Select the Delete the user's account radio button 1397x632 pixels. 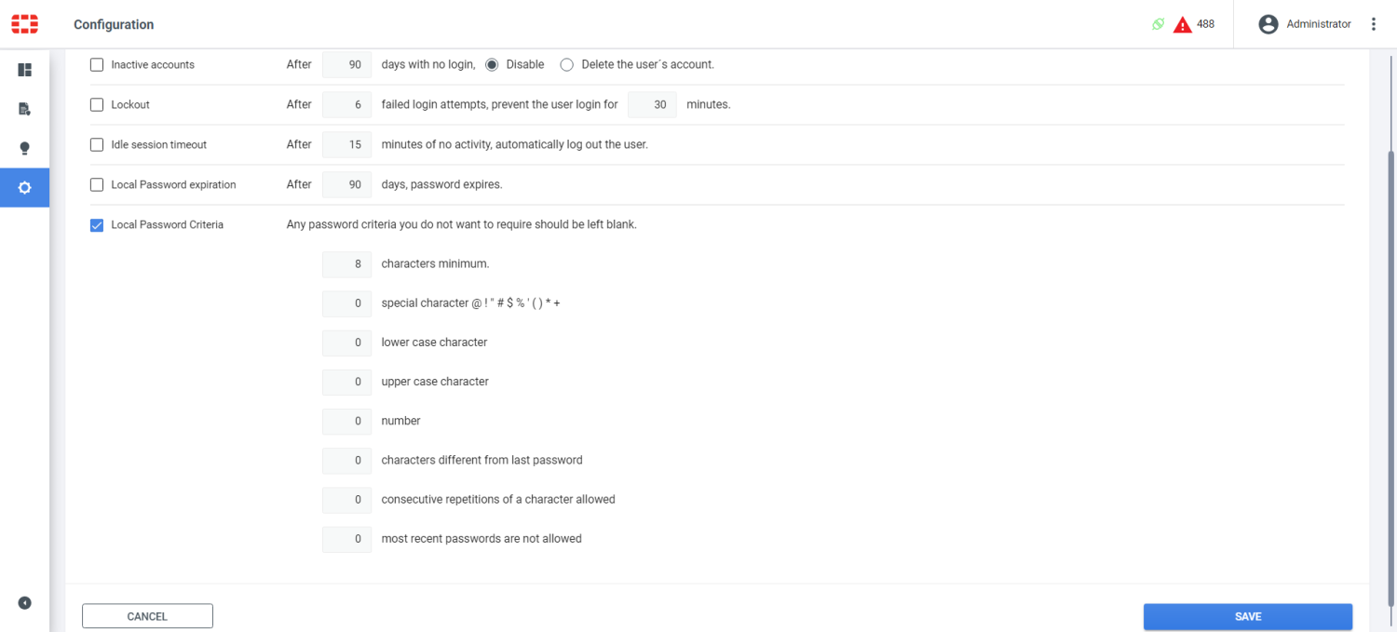point(566,64)
